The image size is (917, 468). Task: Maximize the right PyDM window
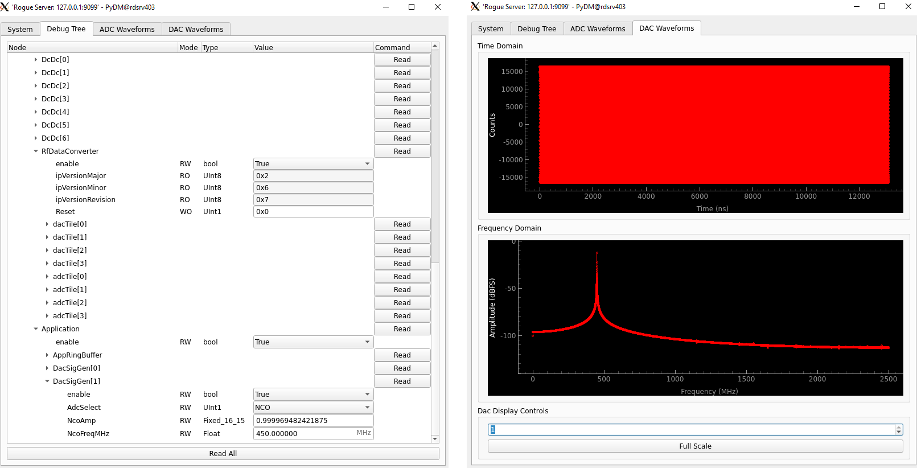click(882, 7)
